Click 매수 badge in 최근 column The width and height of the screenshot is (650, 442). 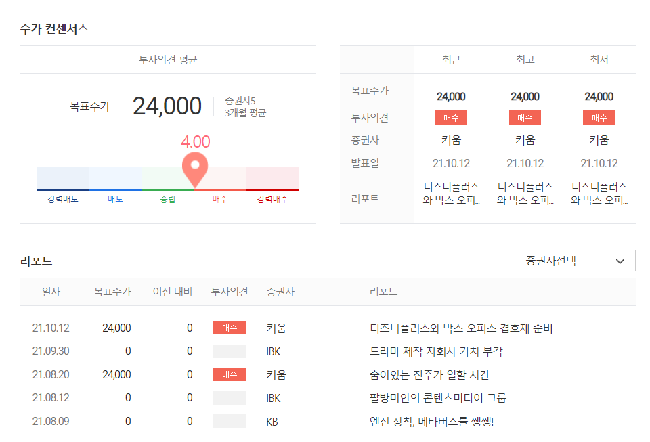pyautogui.click(x=451, y=118)
